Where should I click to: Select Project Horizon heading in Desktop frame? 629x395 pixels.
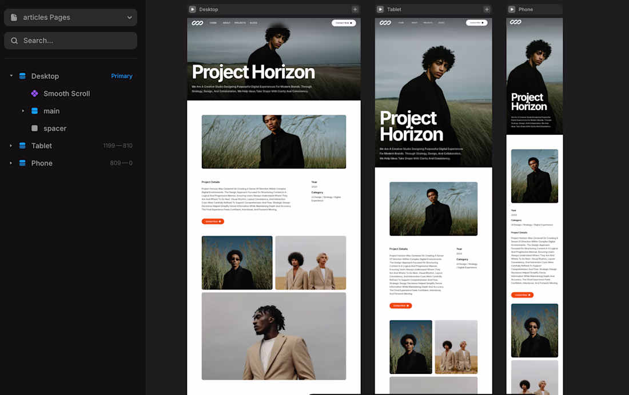click(x=253, y=72)
